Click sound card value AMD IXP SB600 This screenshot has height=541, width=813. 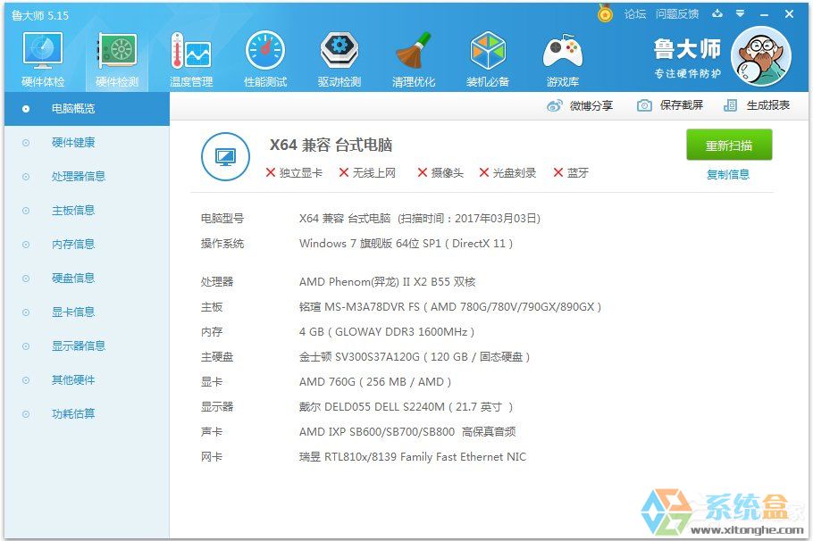point(407,432)
